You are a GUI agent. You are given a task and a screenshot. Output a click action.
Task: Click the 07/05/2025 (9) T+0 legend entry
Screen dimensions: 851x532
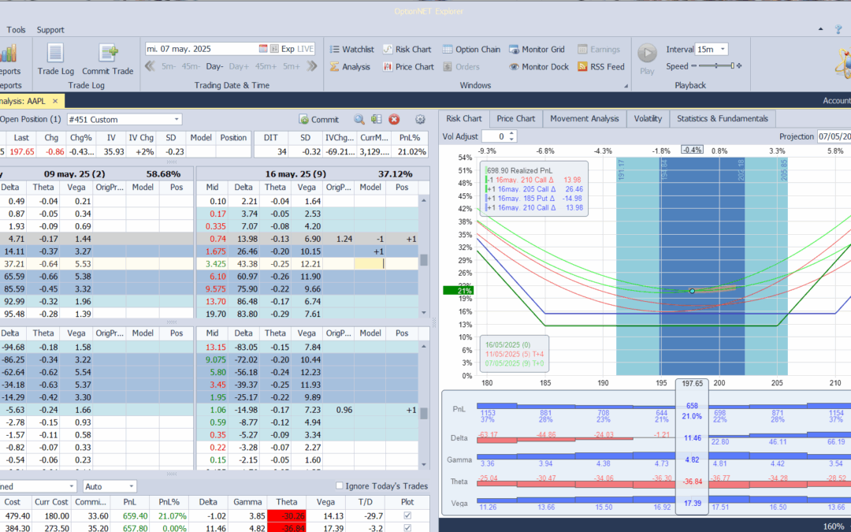[x=514, y=363]
